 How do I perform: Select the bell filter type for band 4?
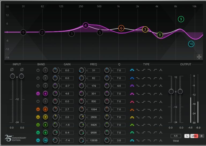pyautogui.click(x=132, y=94)
